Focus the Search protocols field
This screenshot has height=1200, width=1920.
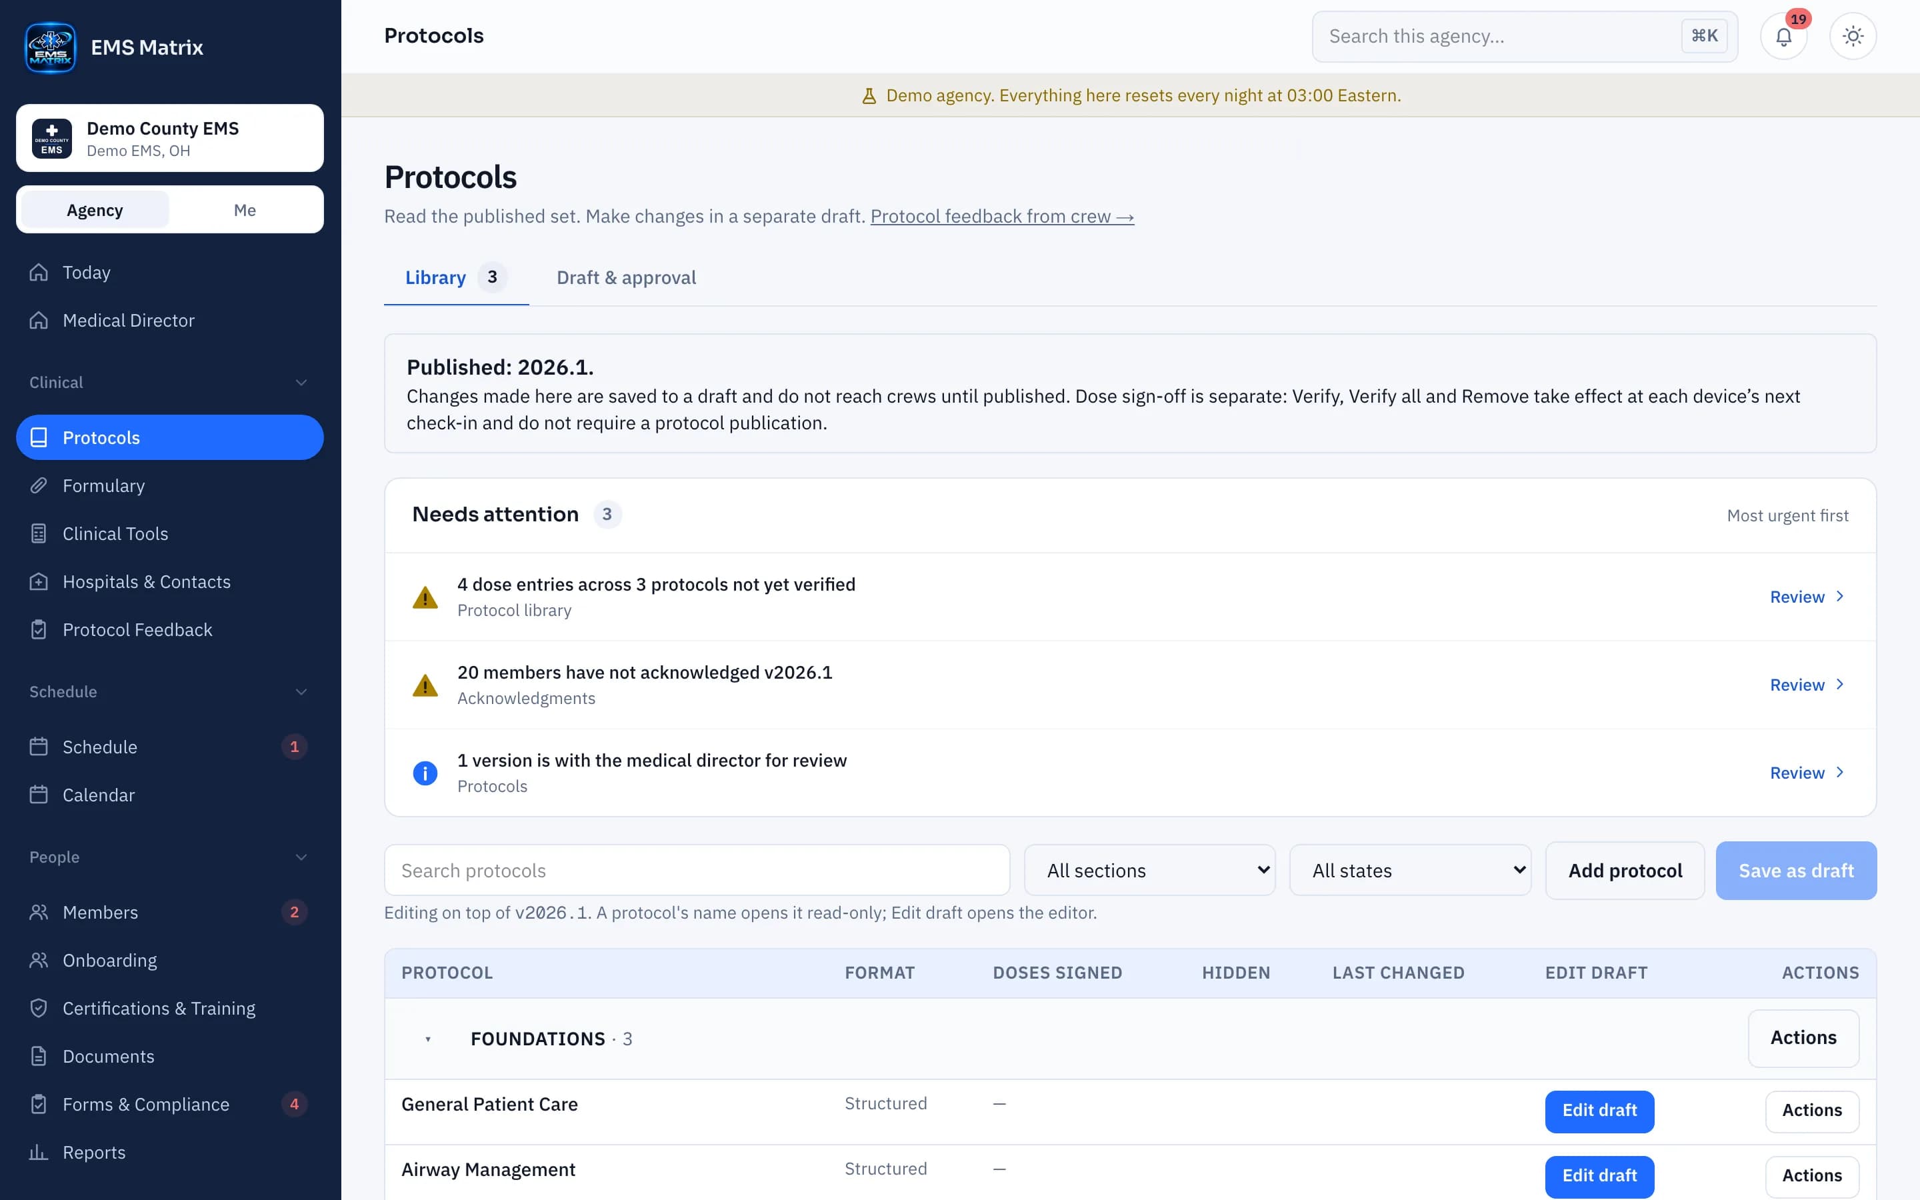pos(697,870)
